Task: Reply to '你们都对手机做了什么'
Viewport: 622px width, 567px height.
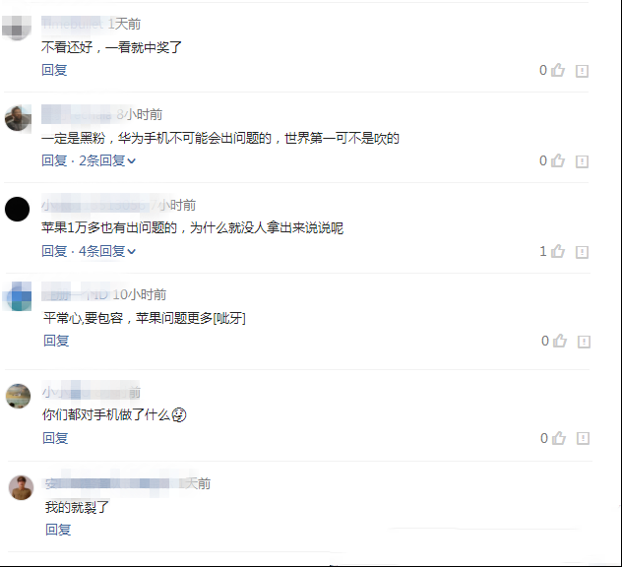Action: tap(55, 438)
